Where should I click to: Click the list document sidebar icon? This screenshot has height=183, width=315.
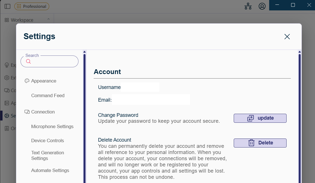click(7, 103)
